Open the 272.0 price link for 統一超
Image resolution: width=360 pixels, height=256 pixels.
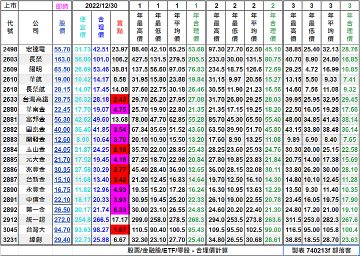coord(62,220)
